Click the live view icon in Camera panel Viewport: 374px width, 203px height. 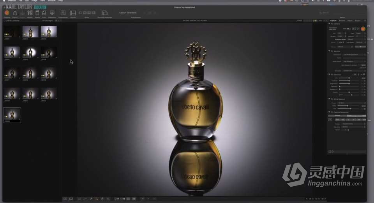tap(354, 29)
